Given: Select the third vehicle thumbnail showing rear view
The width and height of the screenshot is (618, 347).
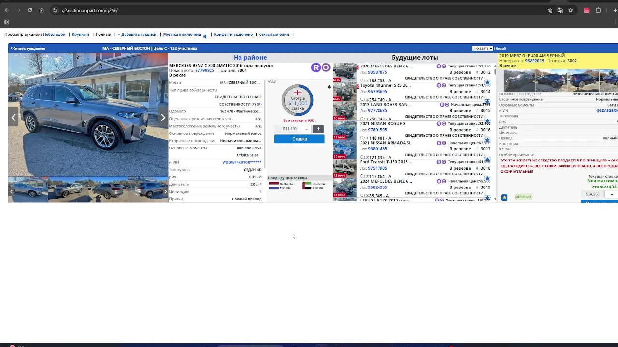Looking at the screenshot, I should pyautogui.click(x=108, y=189).
